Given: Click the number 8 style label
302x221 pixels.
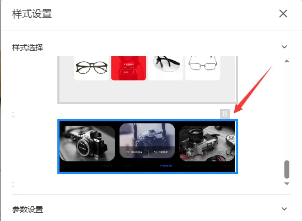Looking at the screenshot, I should tap(225, 114).
